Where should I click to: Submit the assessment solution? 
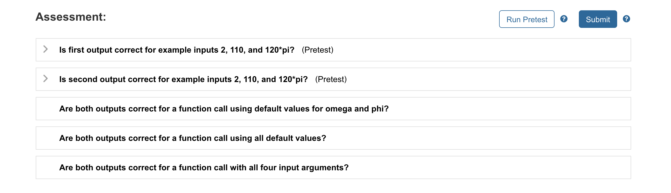click(597, 19)
